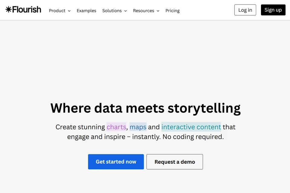290x193 pixels.
Task: Expand the chevron next to Product
Action: (x=69, y=11)
